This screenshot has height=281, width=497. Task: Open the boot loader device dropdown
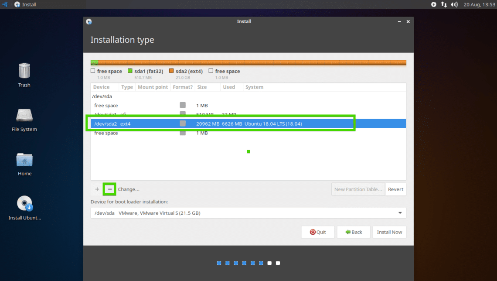(248, 213)
